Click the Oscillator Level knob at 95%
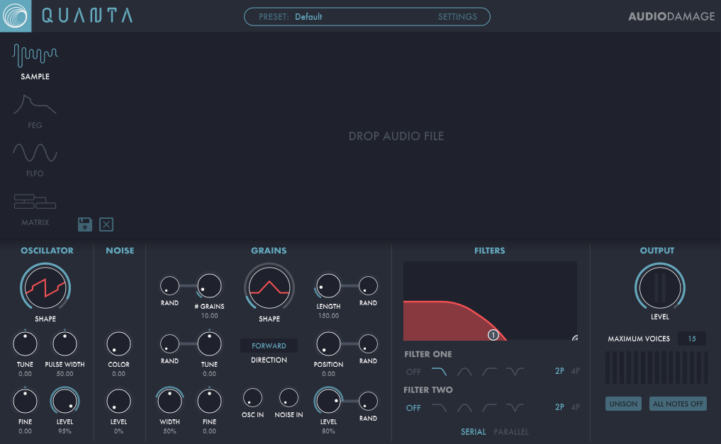 65,401
